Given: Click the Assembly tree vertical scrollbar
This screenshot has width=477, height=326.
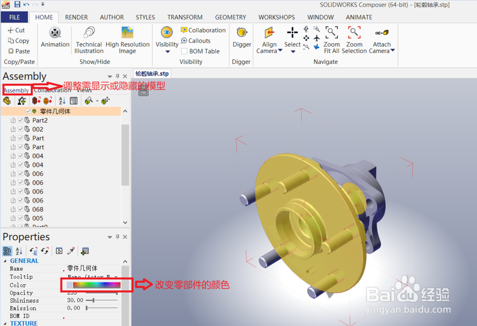Looking at the screenshot, I should (x=125, y=155).
